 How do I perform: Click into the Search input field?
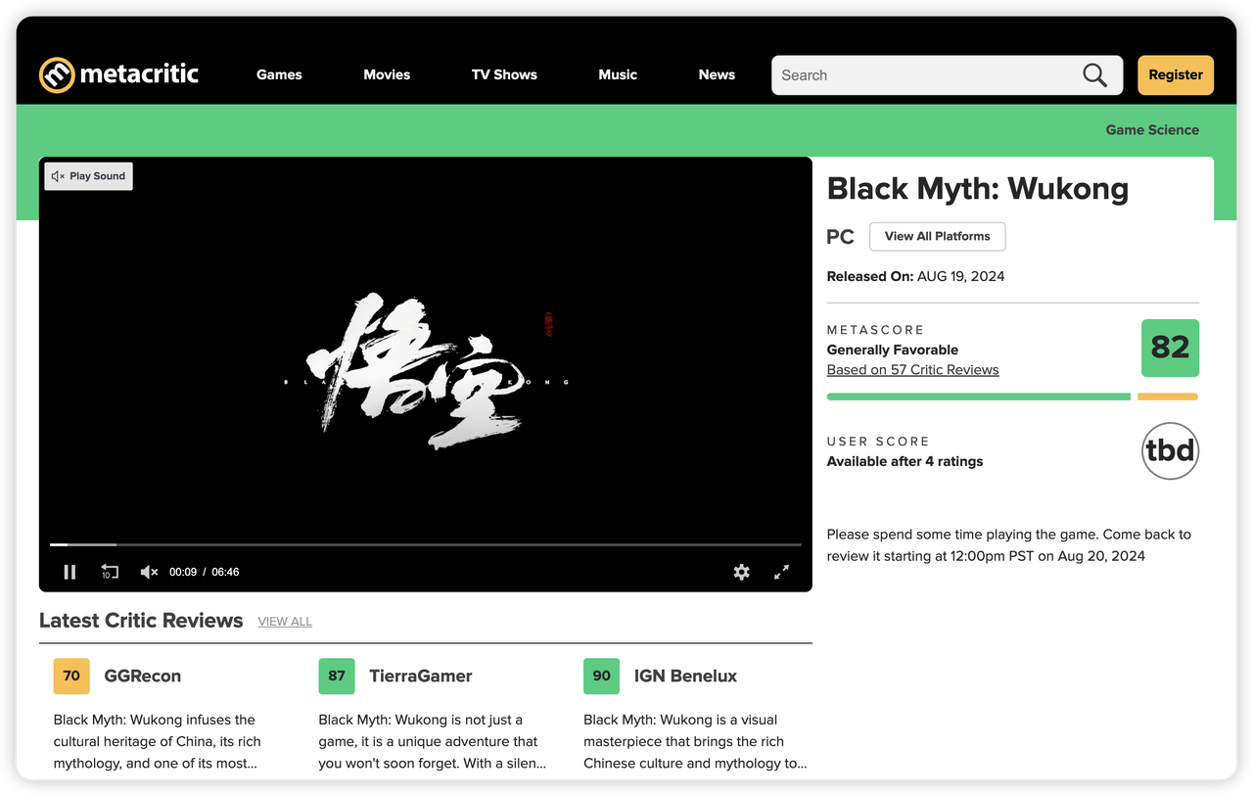920,75
